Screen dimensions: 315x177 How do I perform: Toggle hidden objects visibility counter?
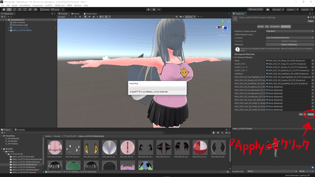[102, 17]
